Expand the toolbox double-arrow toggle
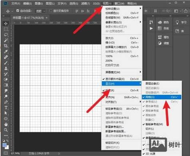This screenshot has width=190, height=156. (4, 16)
